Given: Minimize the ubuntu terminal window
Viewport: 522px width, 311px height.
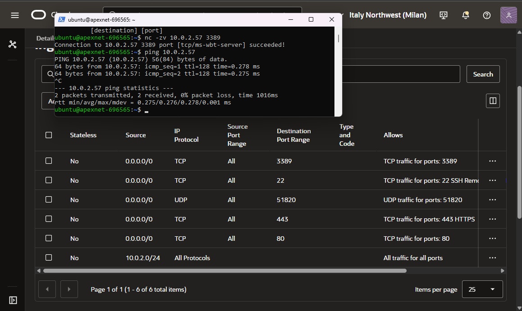Looking at the screenshot, I should click(x=291, y=19).
